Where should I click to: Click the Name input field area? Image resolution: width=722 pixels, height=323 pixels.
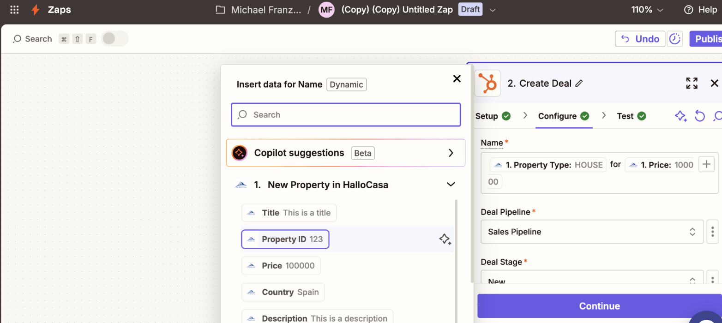(599, 173)
